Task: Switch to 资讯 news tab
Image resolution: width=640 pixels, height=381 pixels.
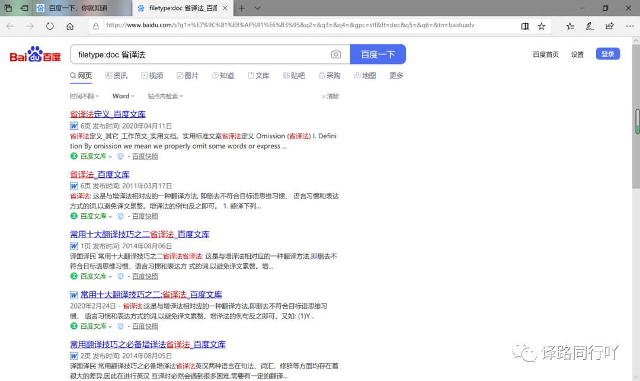Action: (x=116, y=75)
